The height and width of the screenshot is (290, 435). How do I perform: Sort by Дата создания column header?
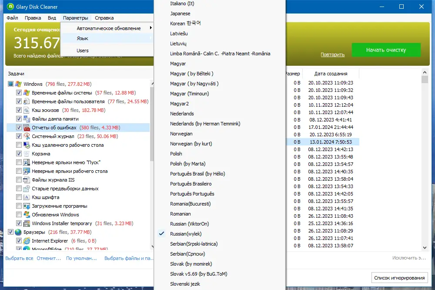pyautogui.click(x=331, y=74)
